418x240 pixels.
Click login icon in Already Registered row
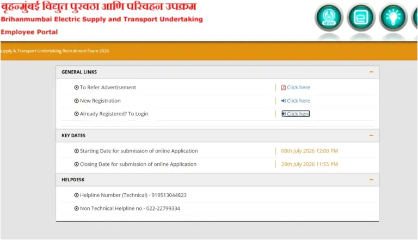coord(284,114)
